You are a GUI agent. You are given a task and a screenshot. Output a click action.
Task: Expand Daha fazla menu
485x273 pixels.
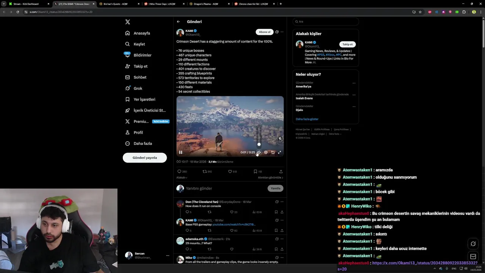pyautogui.click(x=138, y=143)
